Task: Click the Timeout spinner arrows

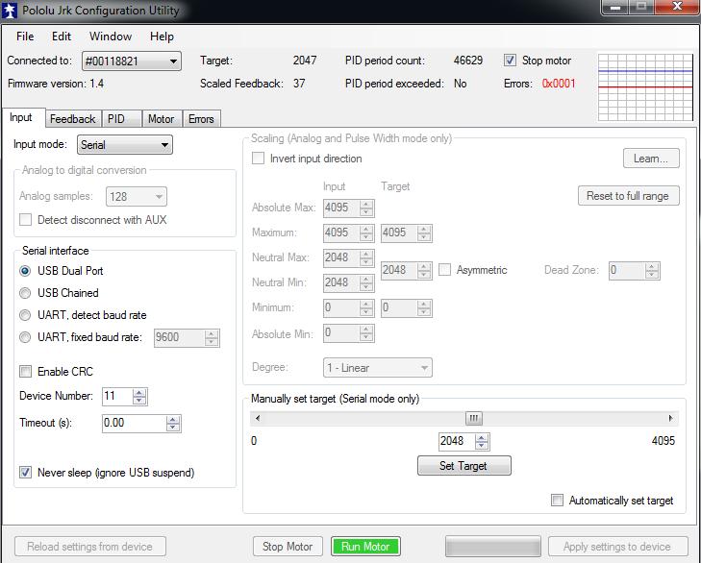Action: [173, 423]
